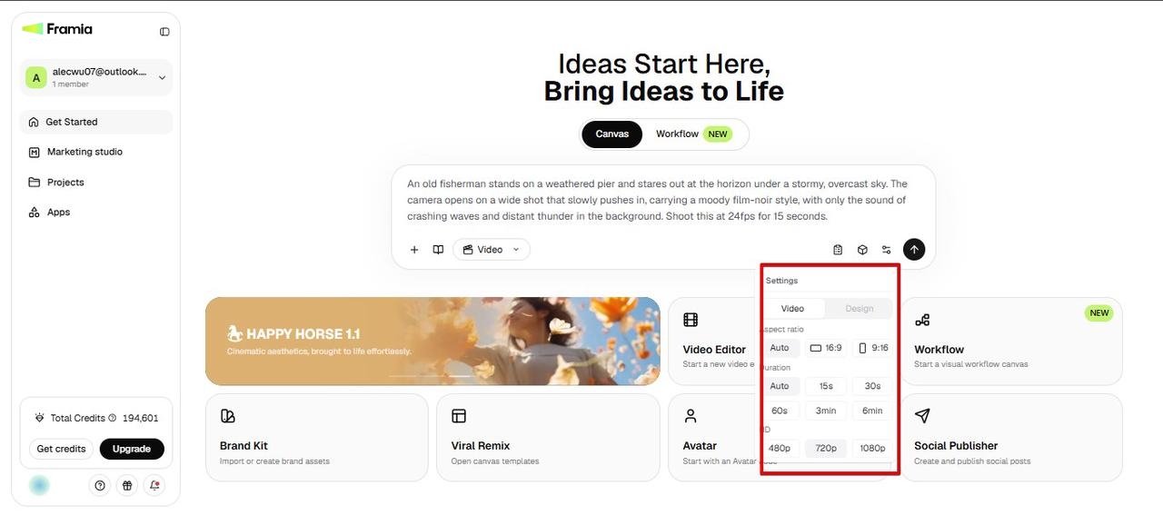Click the cube model icon
The image size is (1163, 515).
pos(862,250)
